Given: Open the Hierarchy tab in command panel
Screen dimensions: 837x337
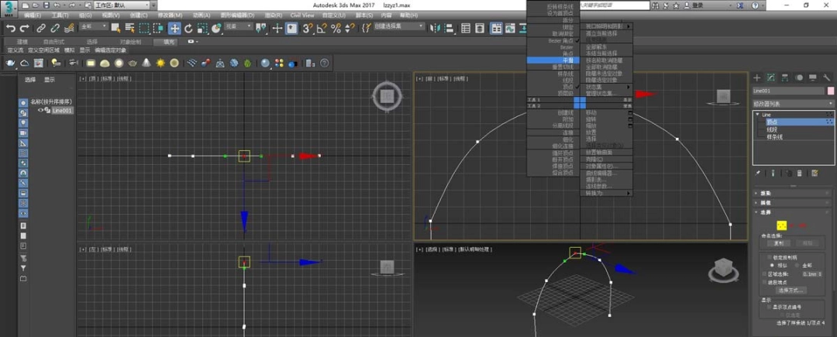Looking at the screenshot, I should [x=784, y=77].
